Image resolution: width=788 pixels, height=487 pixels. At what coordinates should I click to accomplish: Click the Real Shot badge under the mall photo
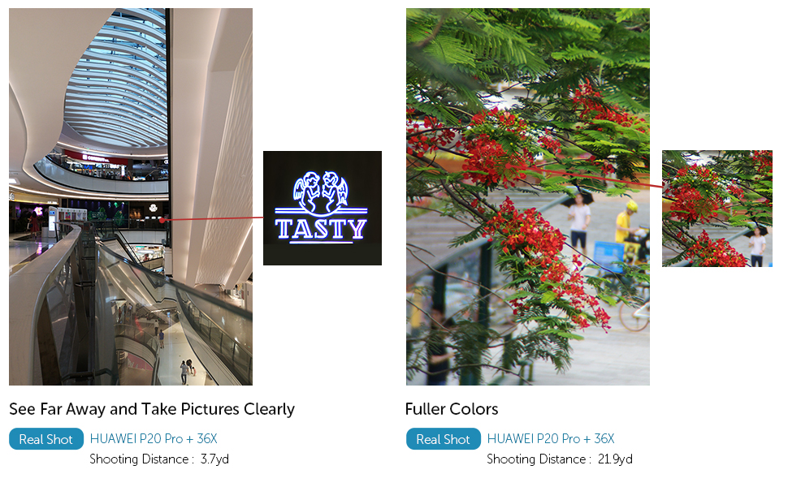[x=46, y=439]
